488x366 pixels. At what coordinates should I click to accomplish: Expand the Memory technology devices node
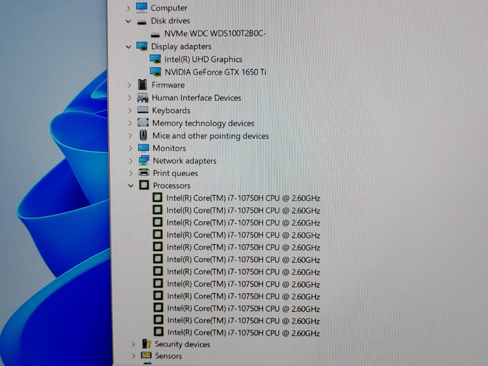click(130, 123)
